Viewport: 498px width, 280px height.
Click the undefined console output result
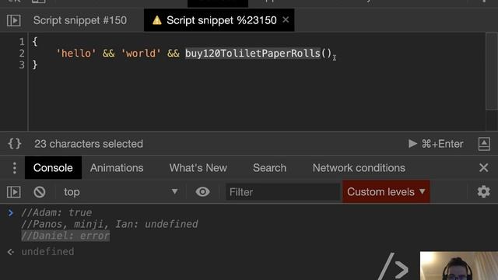(x=47, y=252)
